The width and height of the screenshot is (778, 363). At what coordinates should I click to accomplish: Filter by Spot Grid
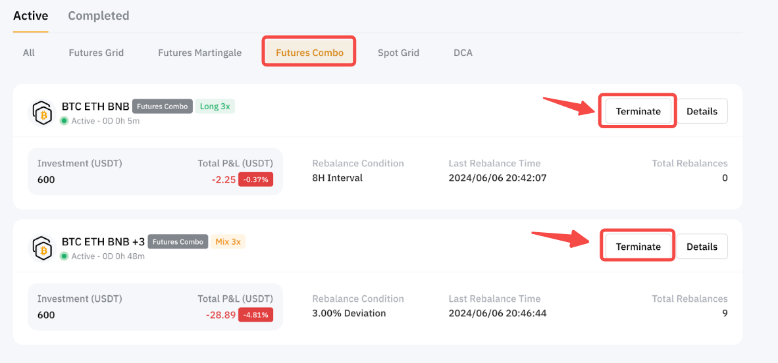click(x=398, y=53)
